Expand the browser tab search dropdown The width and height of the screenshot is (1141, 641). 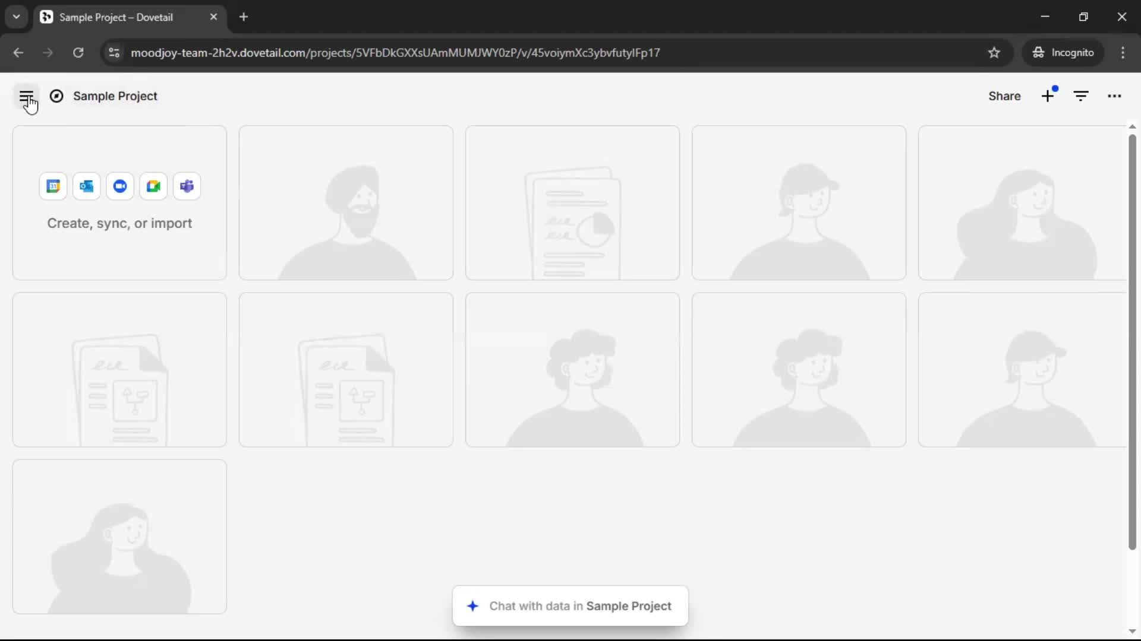[x=17, y=17]
